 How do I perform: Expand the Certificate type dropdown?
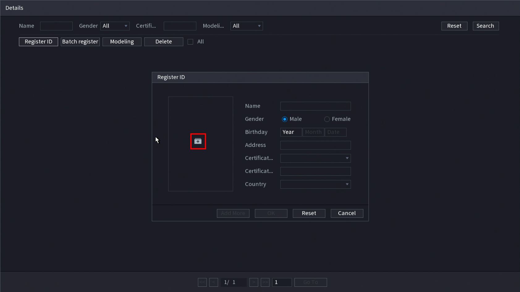315,158
